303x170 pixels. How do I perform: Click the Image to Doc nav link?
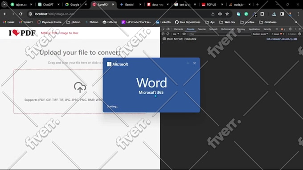[x=69, y=33]
